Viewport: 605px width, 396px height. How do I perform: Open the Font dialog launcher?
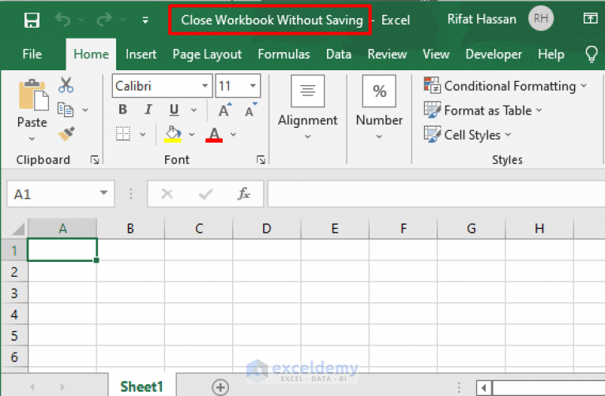point(261,159)
